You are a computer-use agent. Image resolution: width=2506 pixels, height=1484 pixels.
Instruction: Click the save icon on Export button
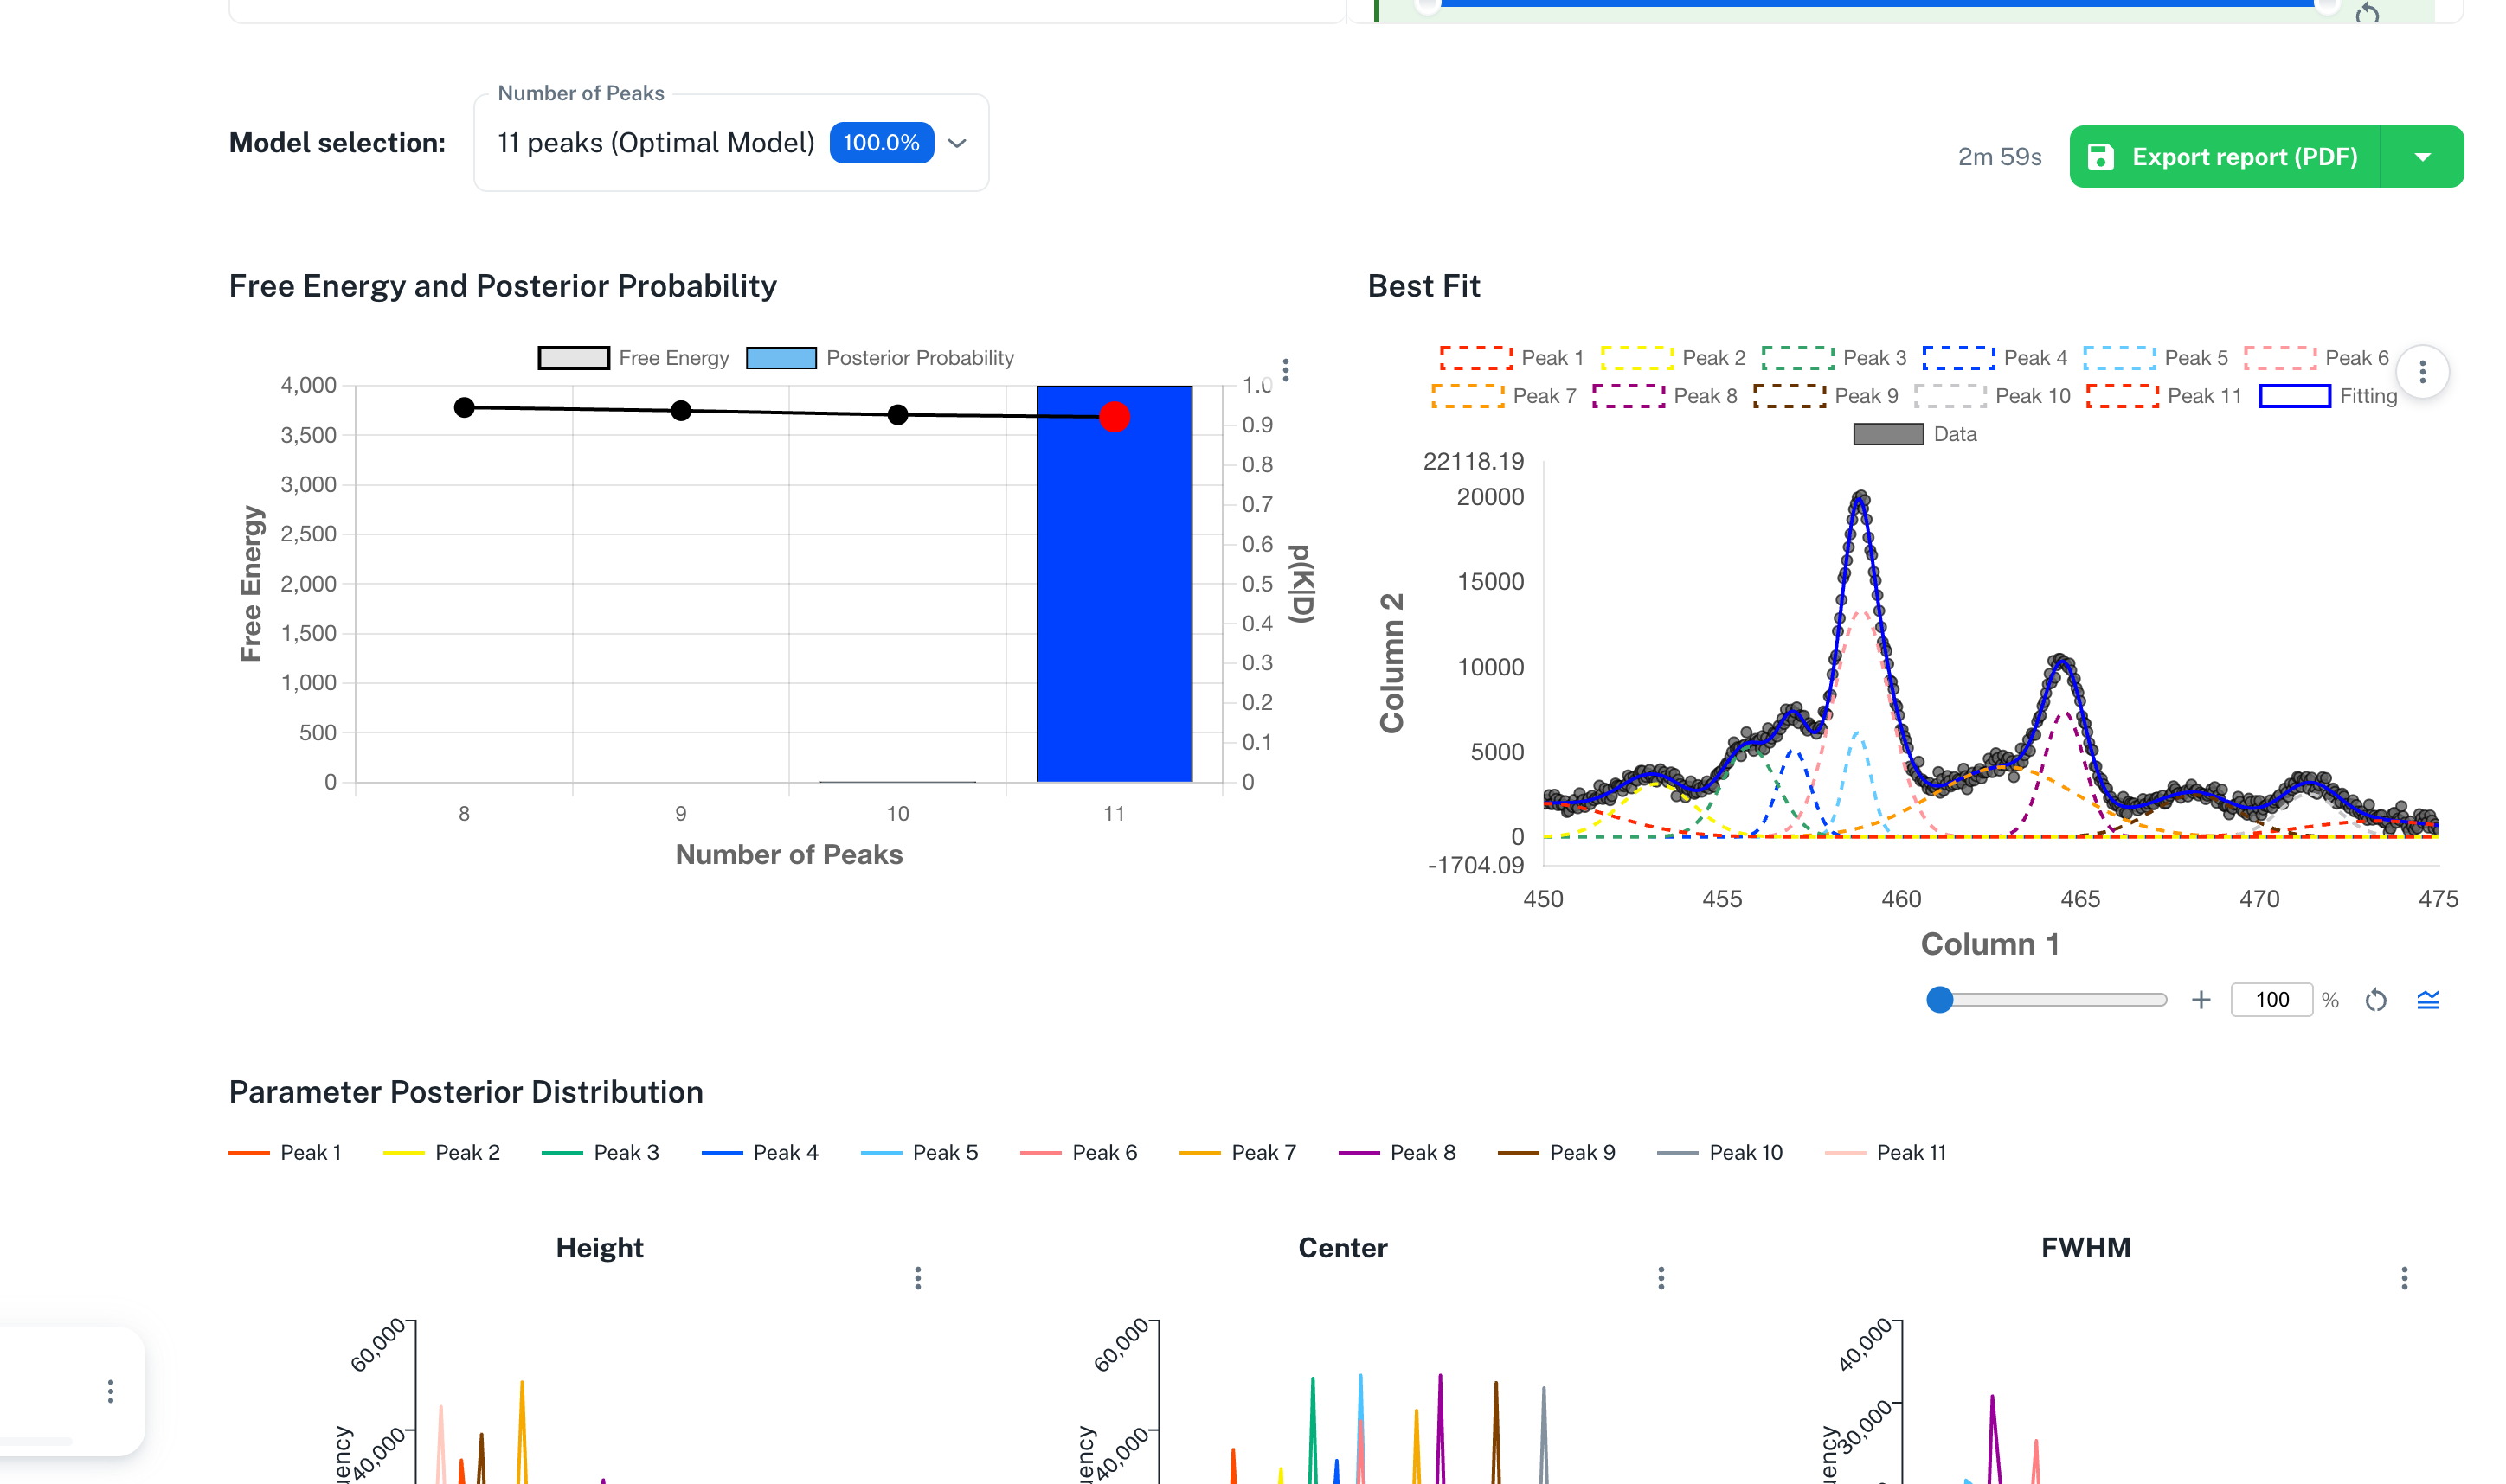click(2101, 157)
